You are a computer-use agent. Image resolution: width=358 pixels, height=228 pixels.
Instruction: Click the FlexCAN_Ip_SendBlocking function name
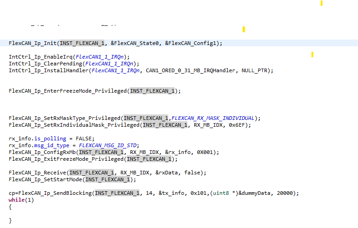[x=55, y=193]
